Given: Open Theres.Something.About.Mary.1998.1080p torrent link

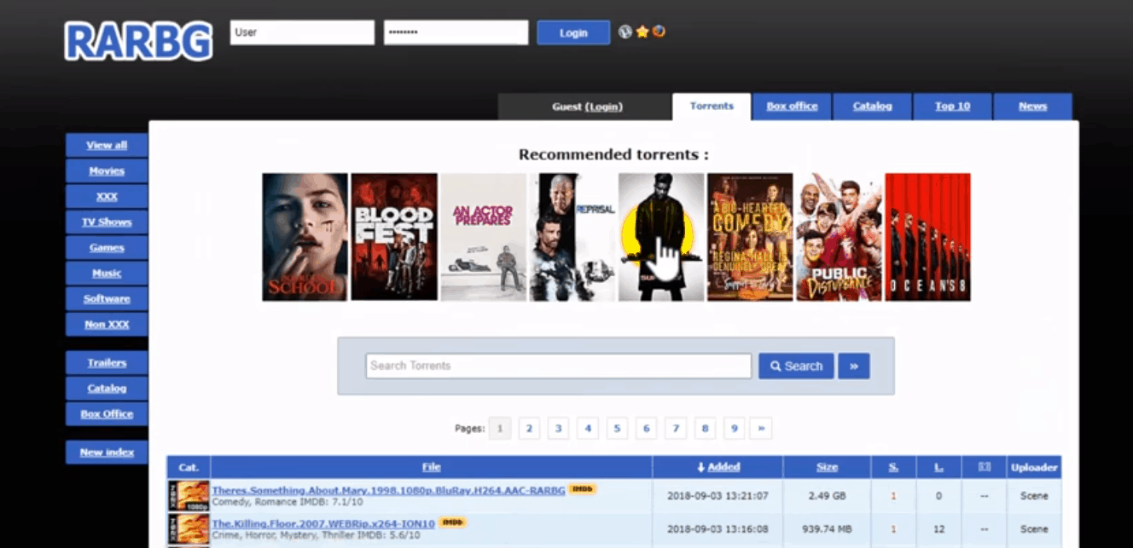Looking at the screenshot, I should (388, 490).
